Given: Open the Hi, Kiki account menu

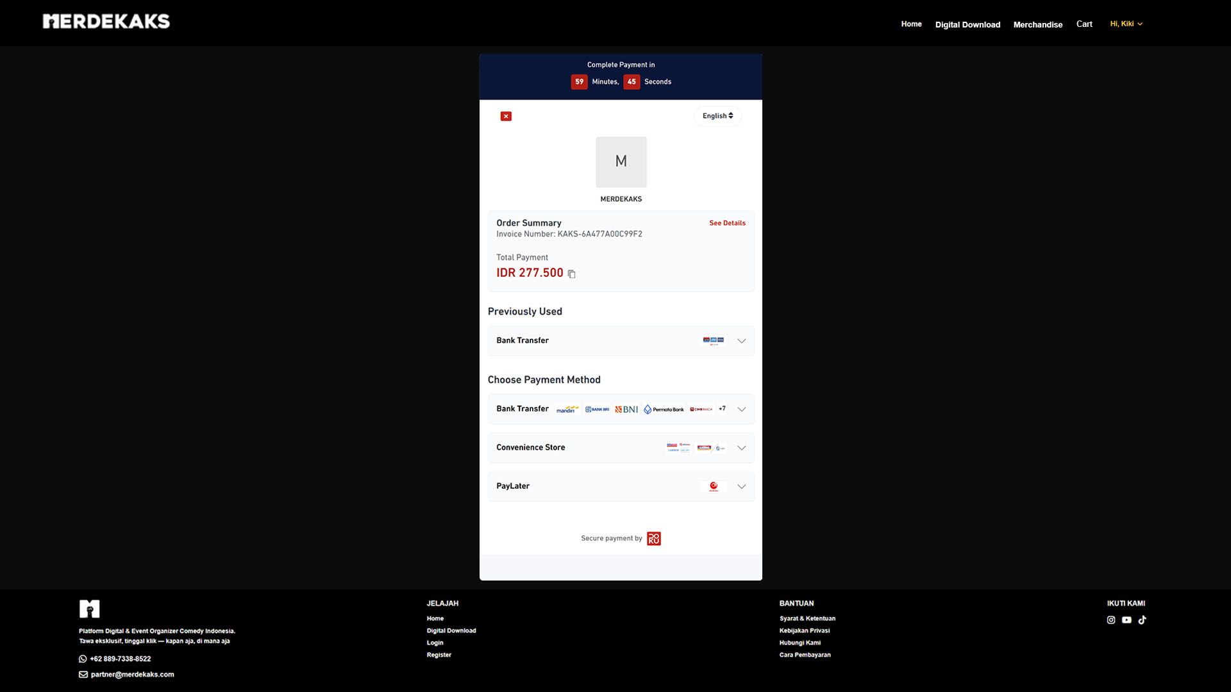Looking at the screenshot, I should tap(1126, 24).
